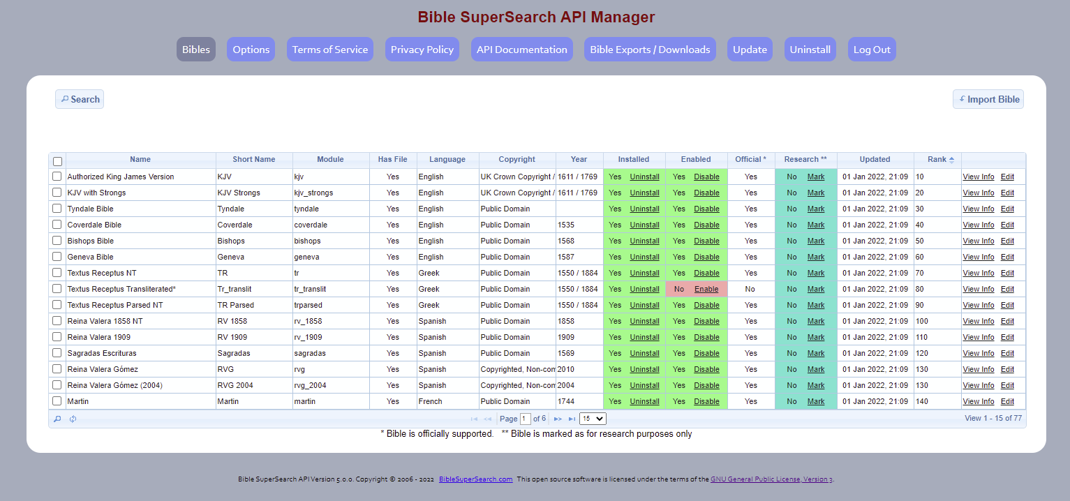Sort by the Copyright column header
1070x501 pixels.
517,160
